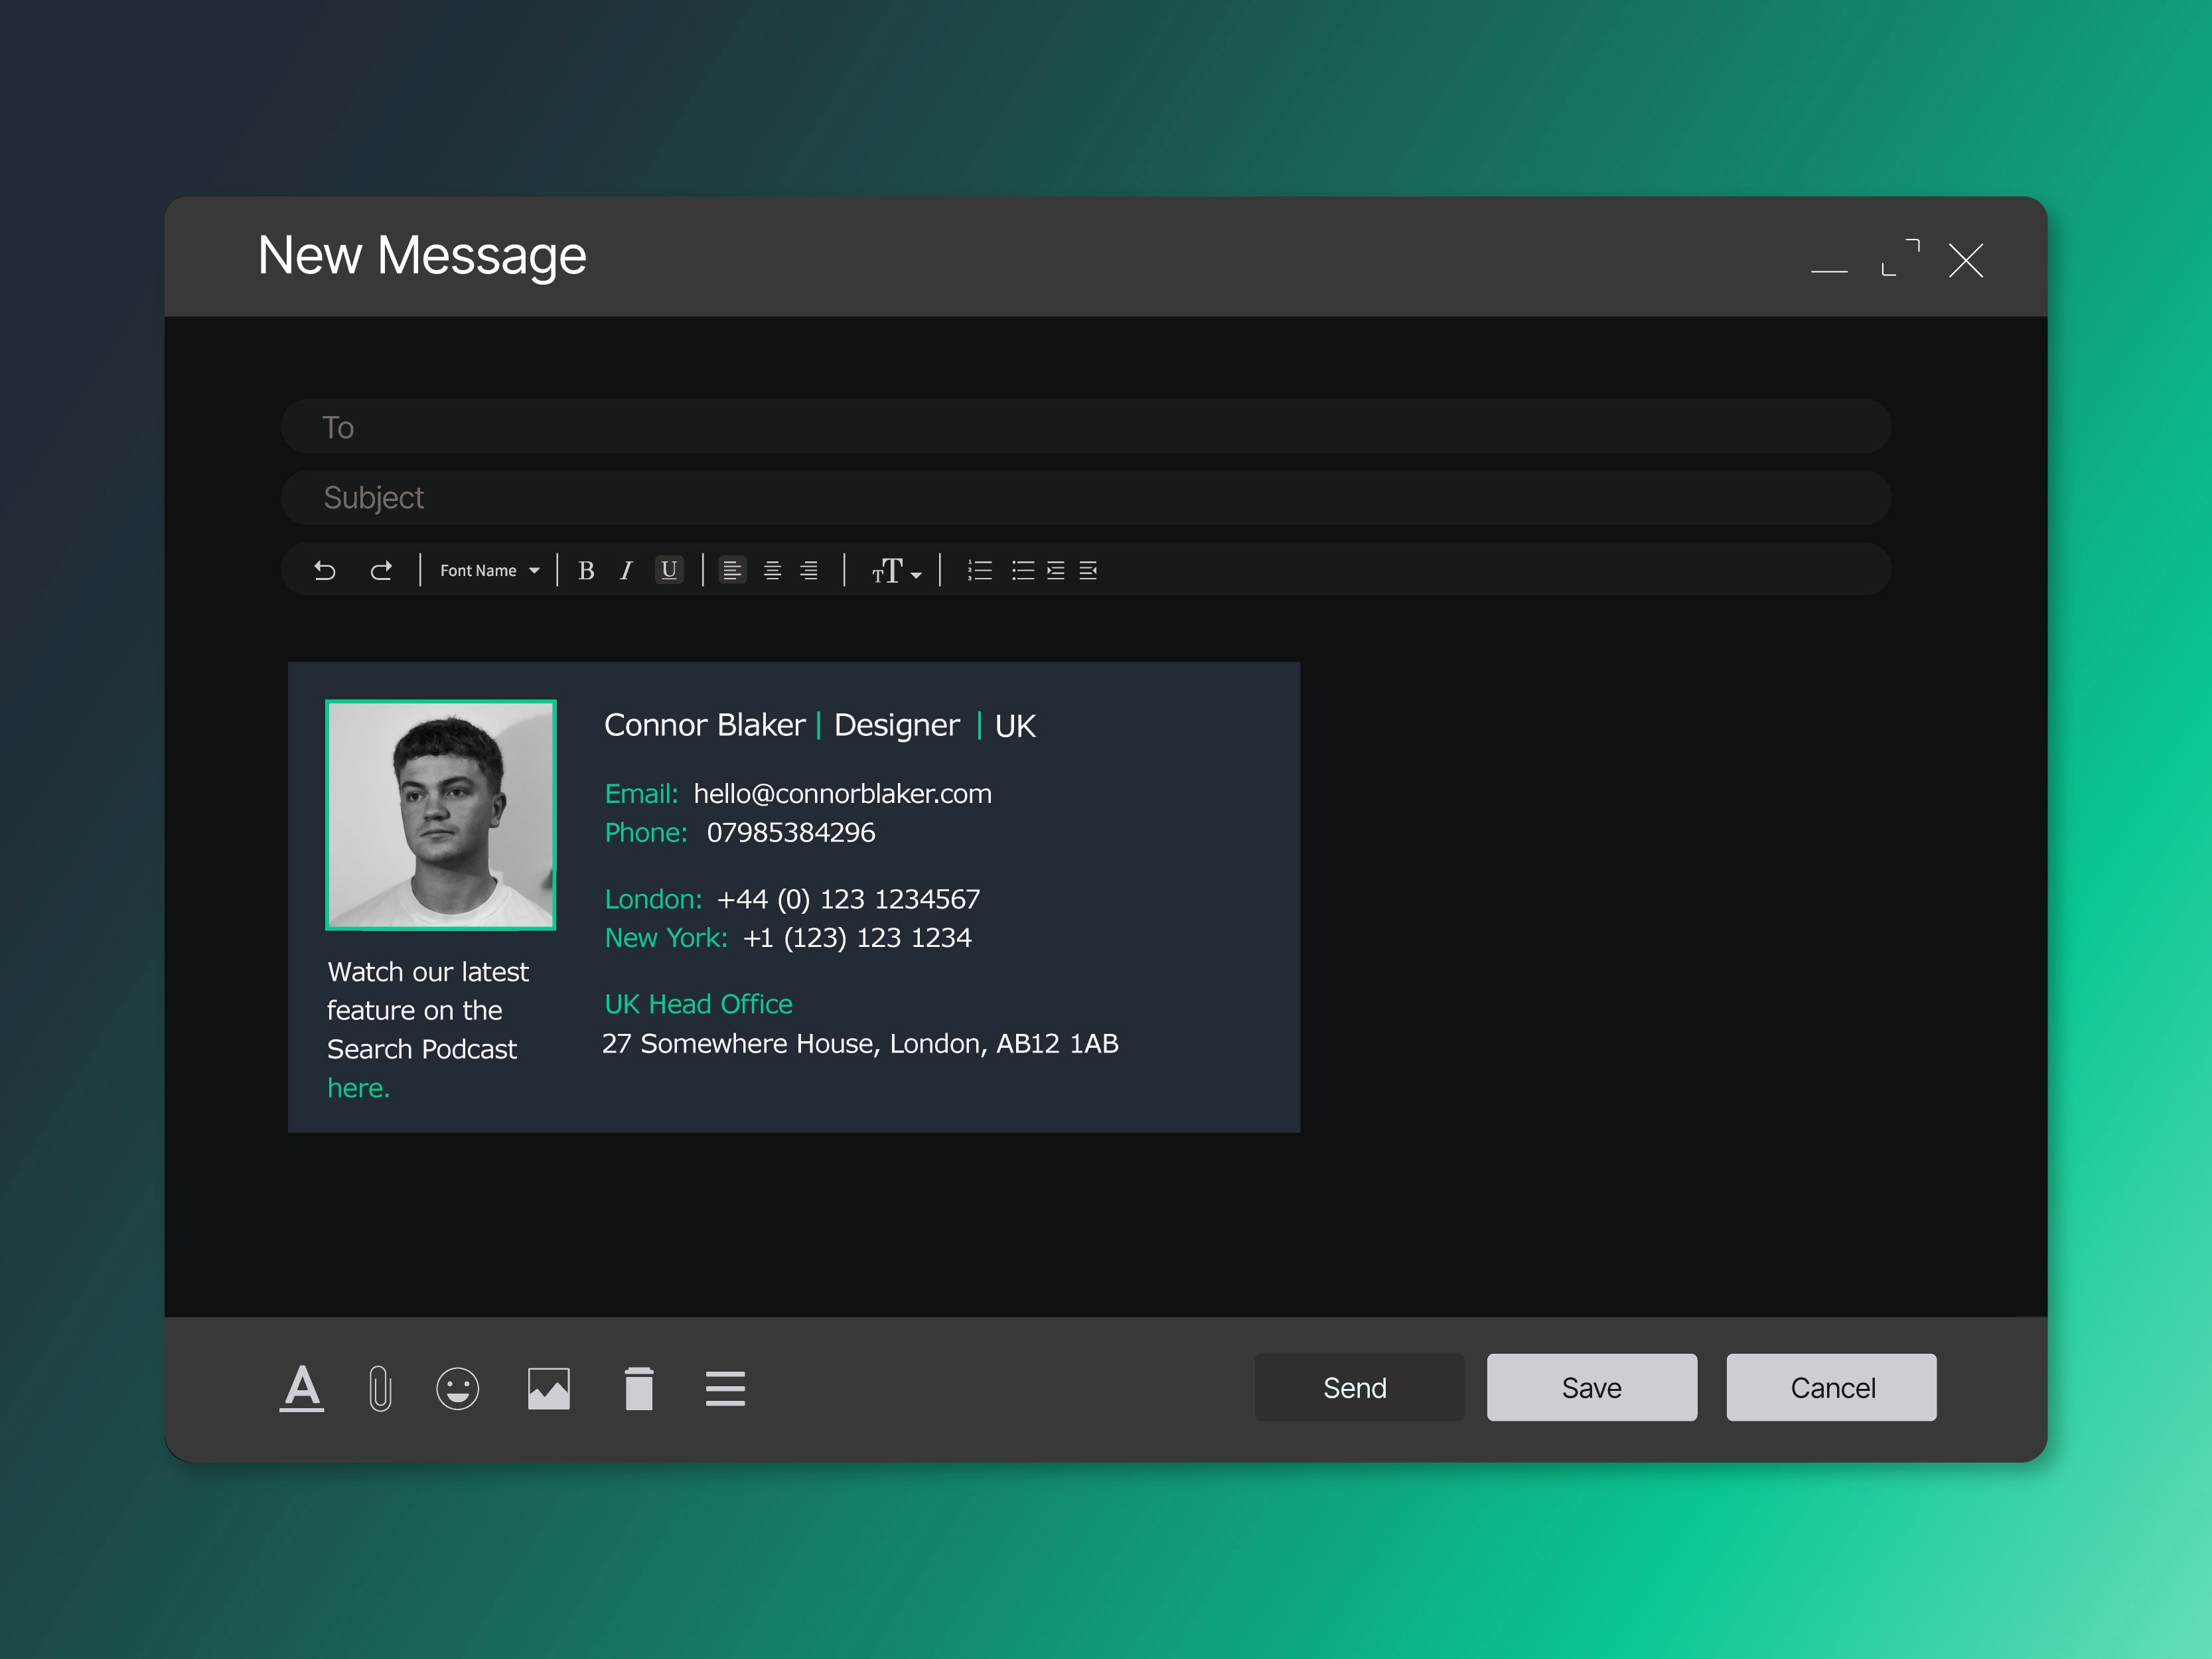Viewport: 2212px width, 1659px height.
Task: Align text to the right
Action: 809,570
